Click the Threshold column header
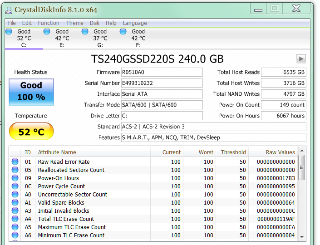Screen dimensions: 320x245 coord(232,152)
